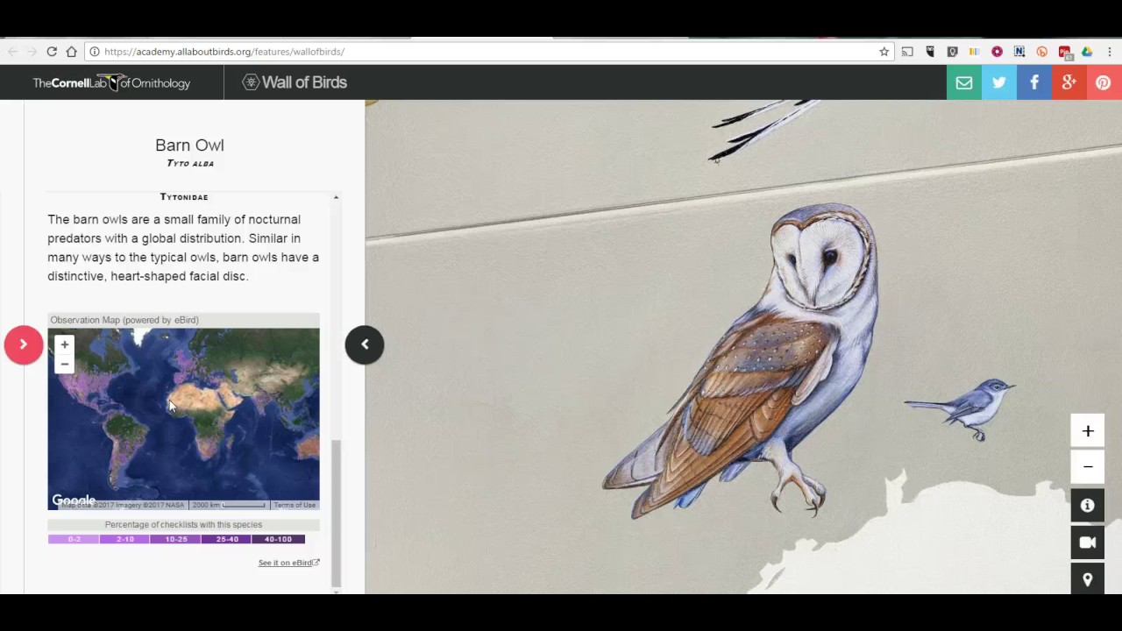Select the 40-100 percentage legend swatch
This screenshot has height=631, width=1122.
coord(278,539)
